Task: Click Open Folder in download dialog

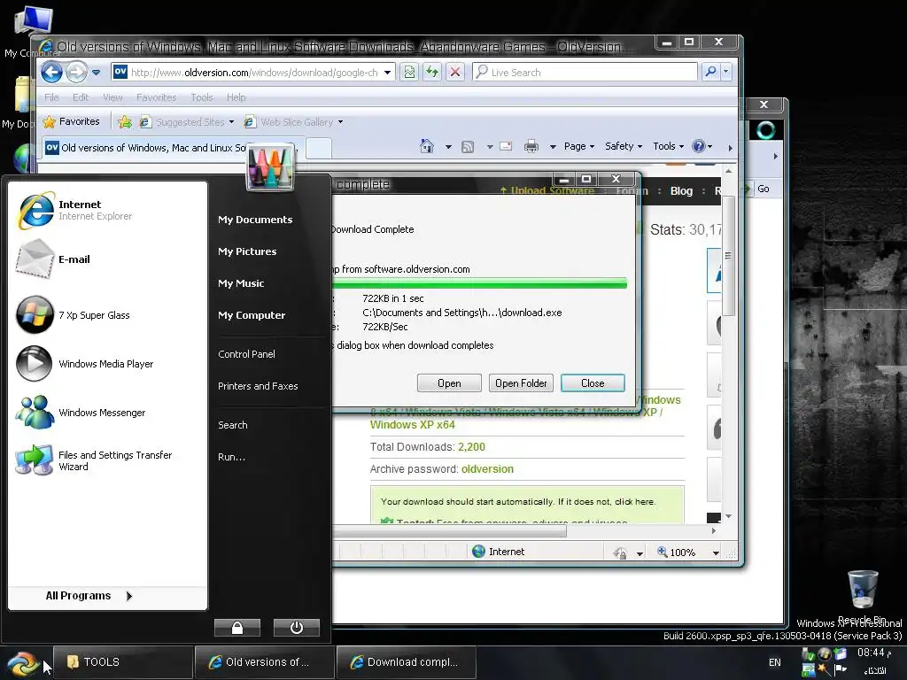Action: pos(521,382)
